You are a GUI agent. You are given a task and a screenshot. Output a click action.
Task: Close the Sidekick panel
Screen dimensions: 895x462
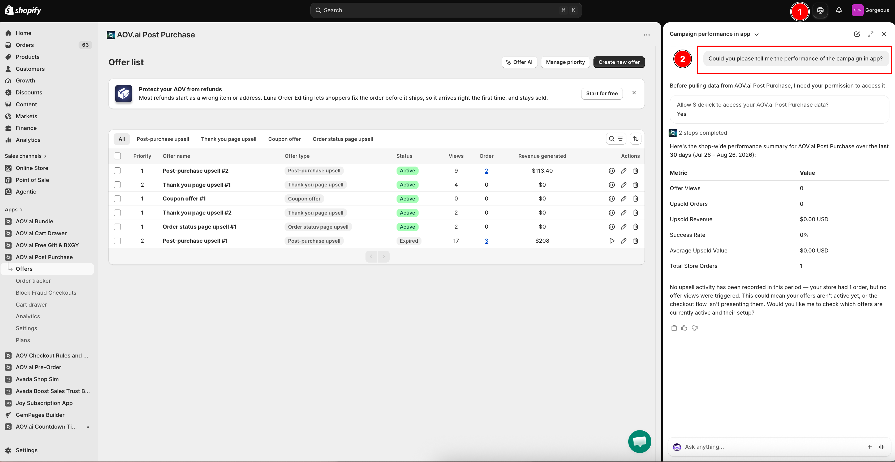click(884, 34)
